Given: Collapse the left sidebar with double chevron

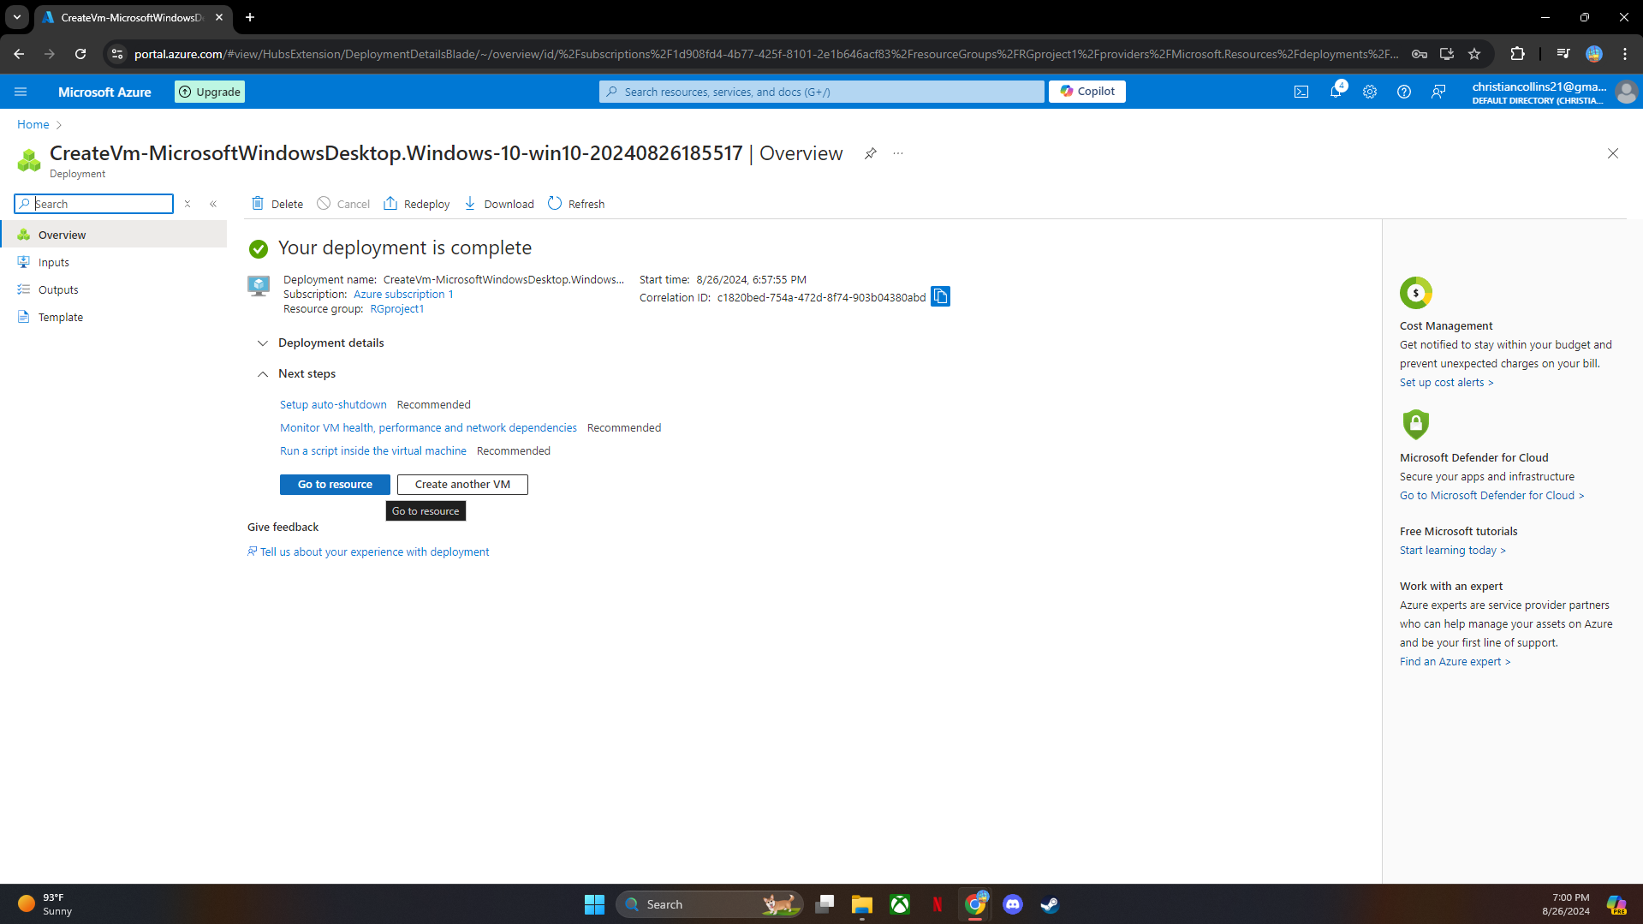Looking at the screenshot, I should 214,204.
